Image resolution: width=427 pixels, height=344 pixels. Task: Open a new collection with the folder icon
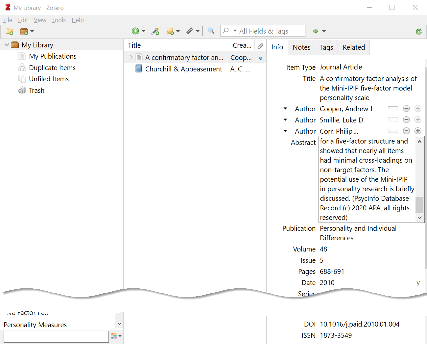click(x=9, y=31)
